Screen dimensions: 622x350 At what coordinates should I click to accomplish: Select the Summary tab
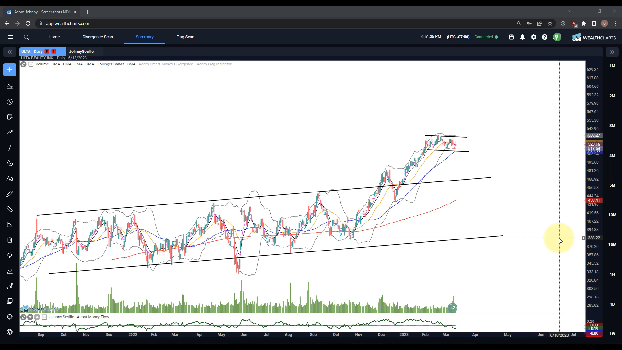(144, 37)
